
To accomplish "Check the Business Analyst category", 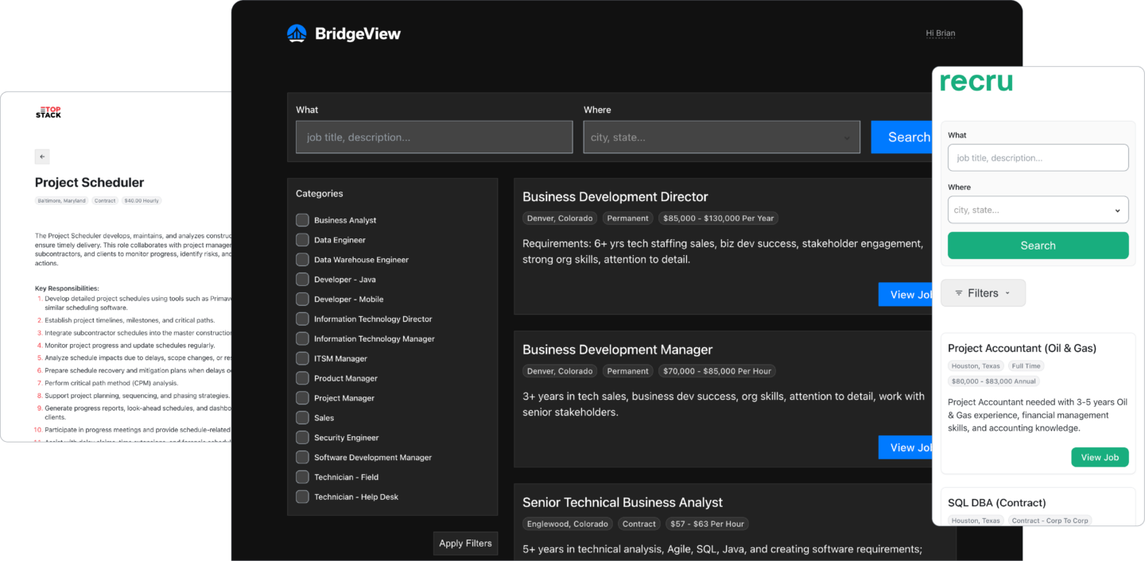I will click(302, 220).
